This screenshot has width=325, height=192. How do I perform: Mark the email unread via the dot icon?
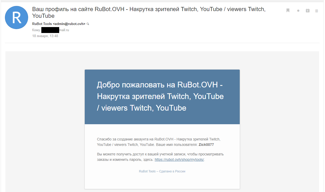point(298,11)
